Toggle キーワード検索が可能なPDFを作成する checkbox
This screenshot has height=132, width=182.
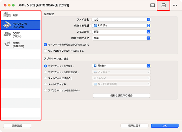(x=45, y=45)
